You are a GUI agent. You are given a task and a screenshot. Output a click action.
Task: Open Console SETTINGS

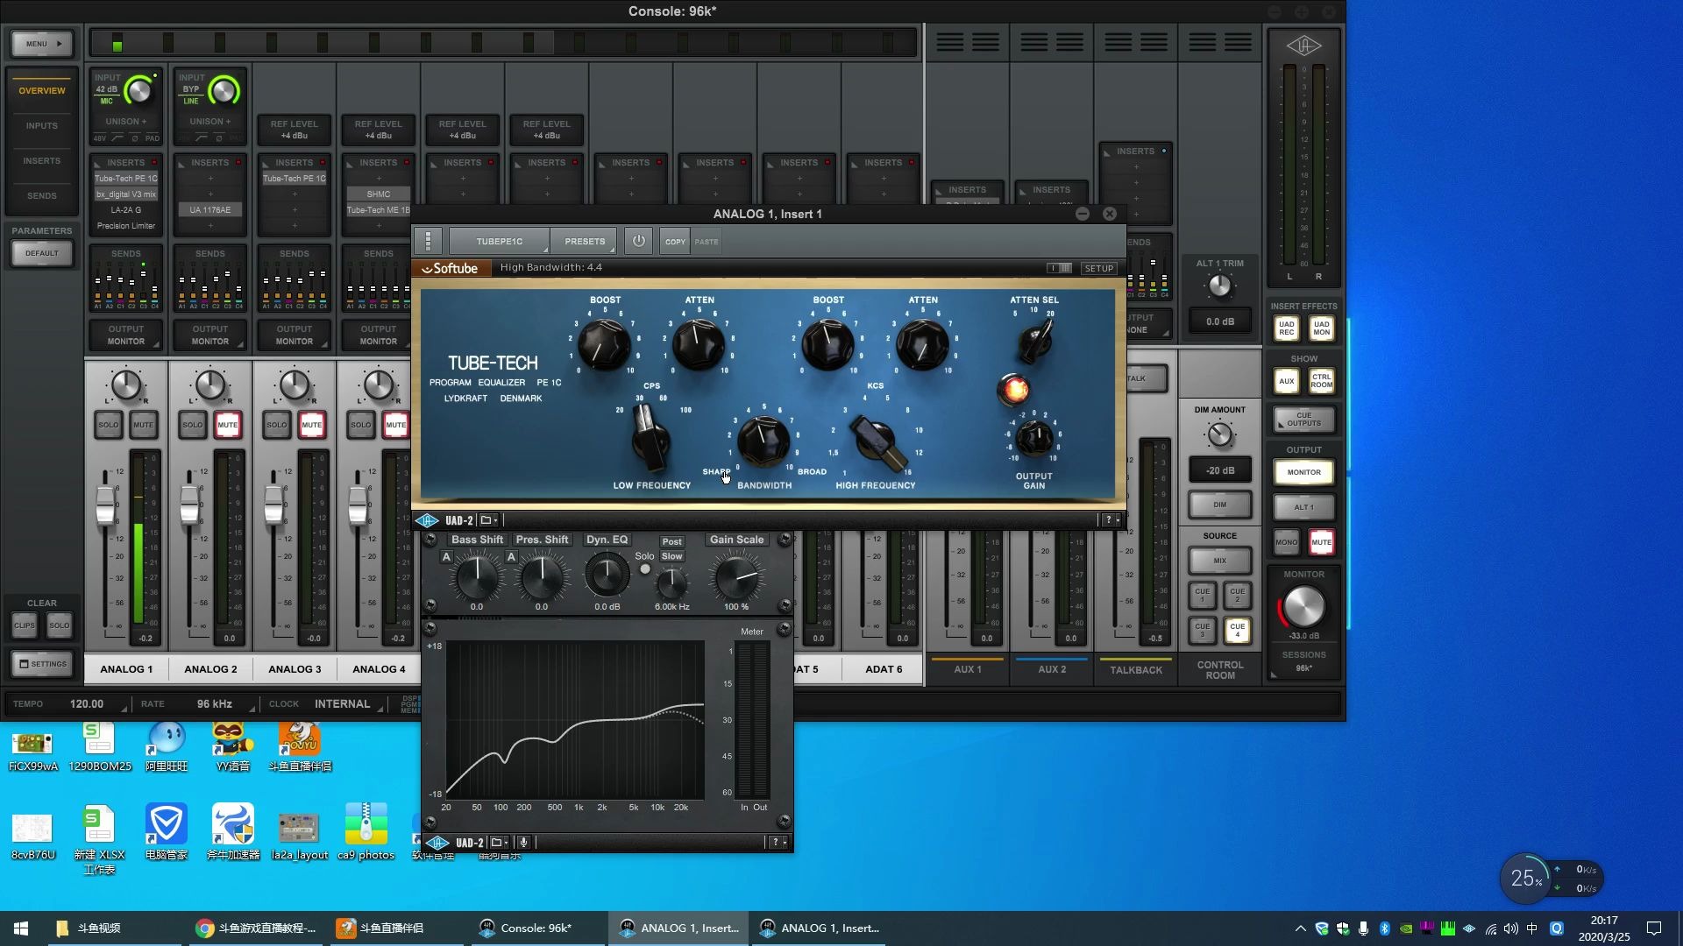42,664
